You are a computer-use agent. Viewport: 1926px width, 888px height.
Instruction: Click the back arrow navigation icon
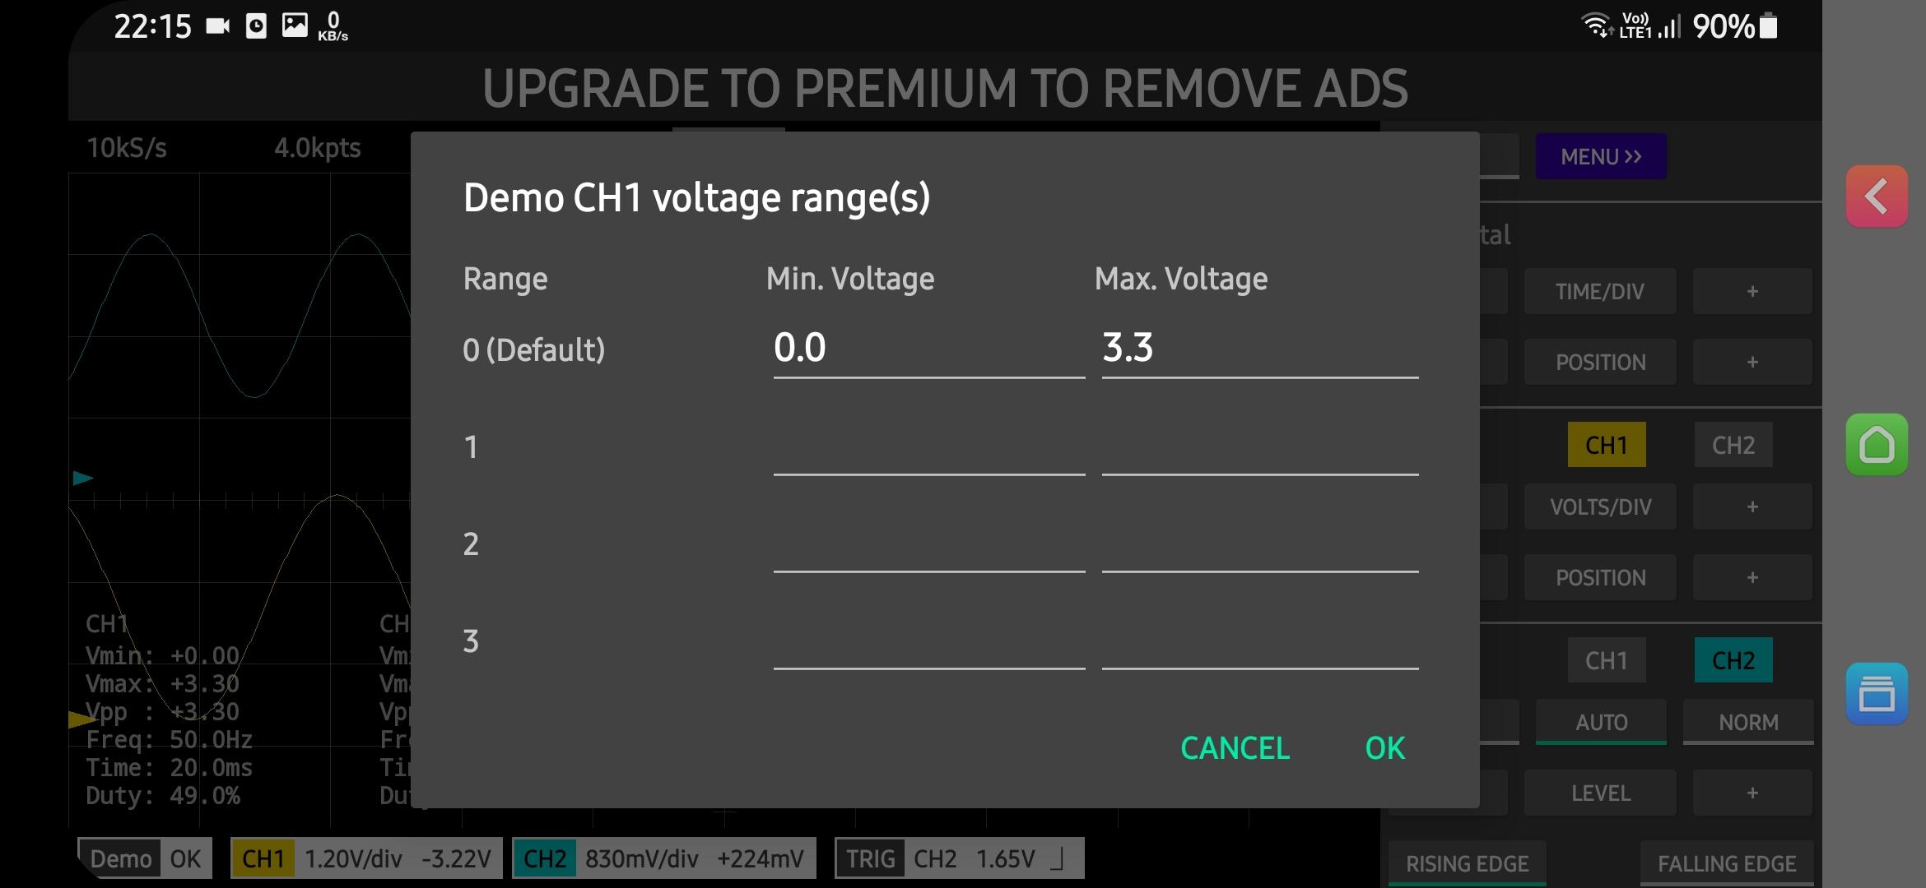pyautogui.click(x=1876, y=197)
